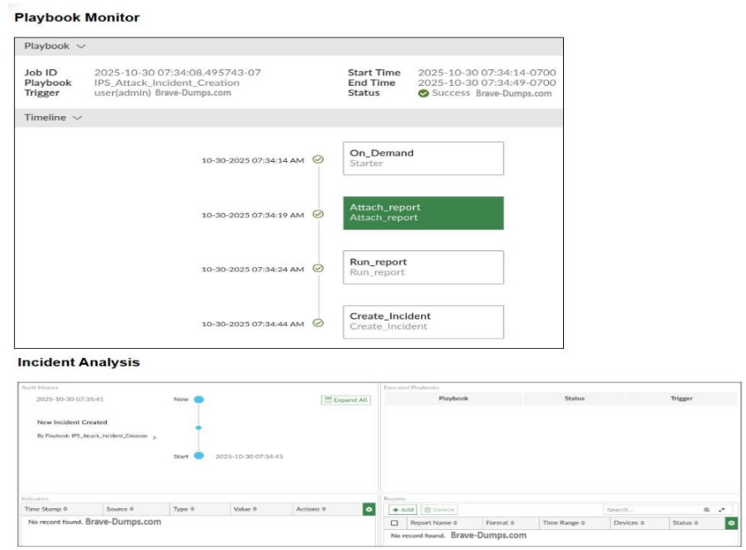The width and height of the screenshot is (746, 550).
Task: Click the Attach_report step success check icon
Action: coord(317,214)
